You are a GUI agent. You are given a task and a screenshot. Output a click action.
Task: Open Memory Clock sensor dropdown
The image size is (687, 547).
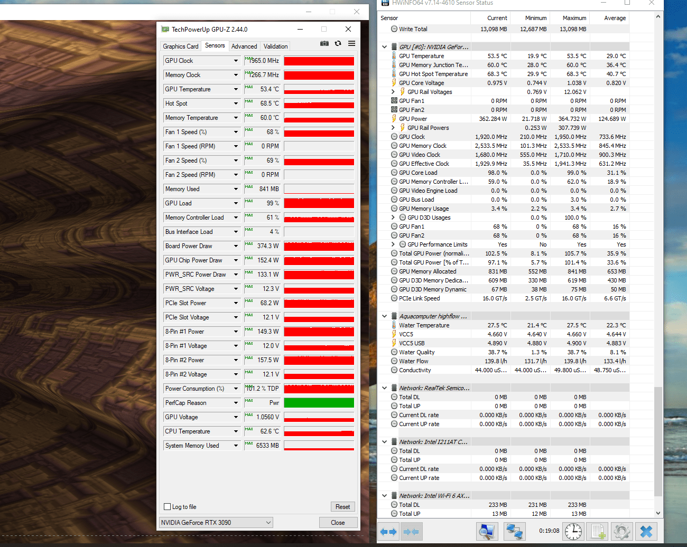pos(236,75)
